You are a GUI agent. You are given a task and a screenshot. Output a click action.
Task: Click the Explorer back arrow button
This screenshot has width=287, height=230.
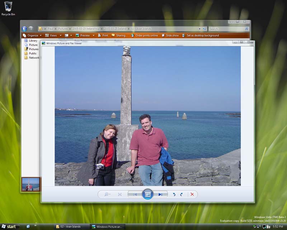tap(24, 29)
